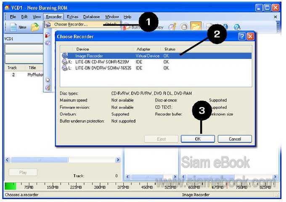This screenshot has width=286, height=202.
Task: Click the dialog's blue help question button
Action: click(242, 37)
